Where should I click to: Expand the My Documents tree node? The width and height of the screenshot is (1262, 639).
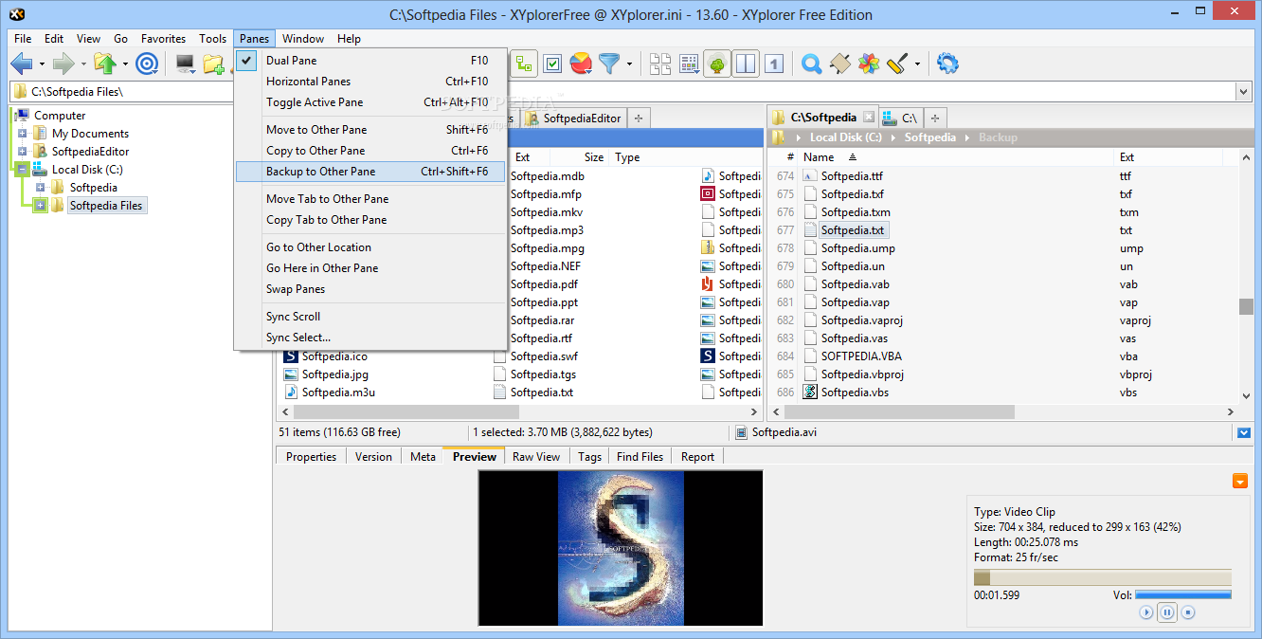23,133
